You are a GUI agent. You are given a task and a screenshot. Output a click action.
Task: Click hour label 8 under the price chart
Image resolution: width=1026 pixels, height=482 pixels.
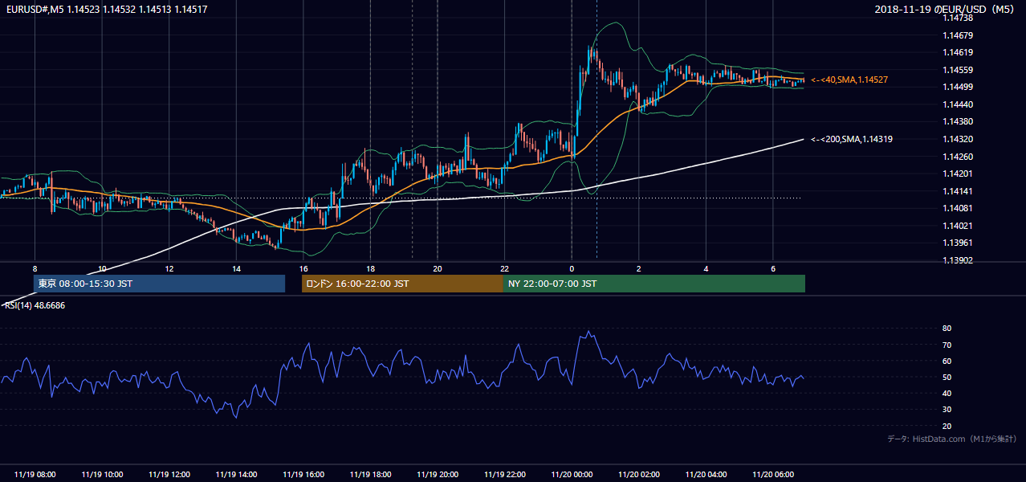point(35,268)
